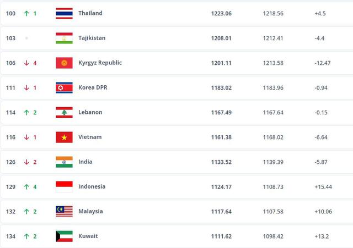
Task: Click rank number 126 for India
Action: tap(10, 162)
